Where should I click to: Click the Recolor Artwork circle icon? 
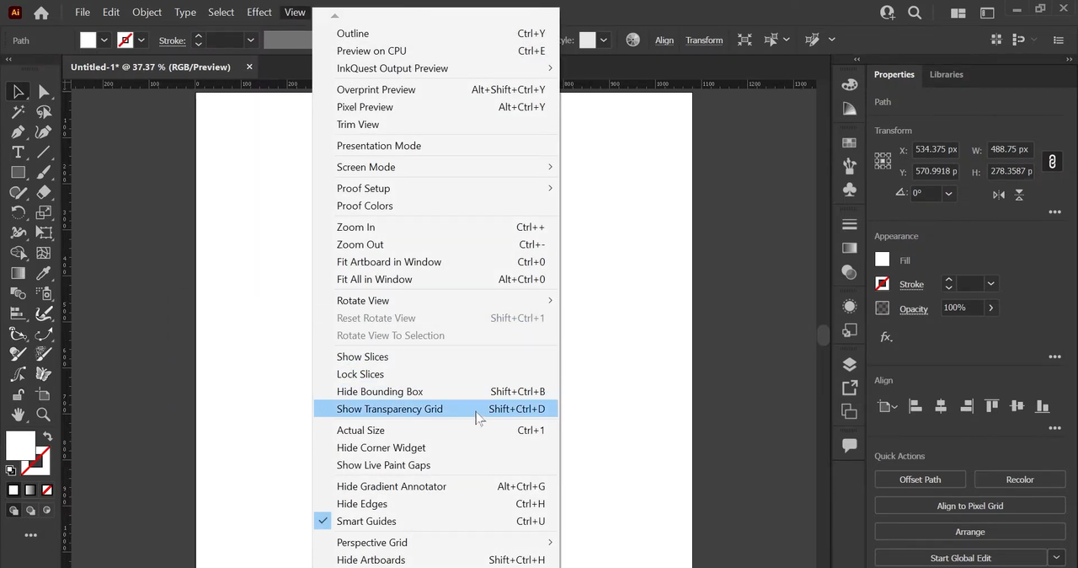[633, 40]
